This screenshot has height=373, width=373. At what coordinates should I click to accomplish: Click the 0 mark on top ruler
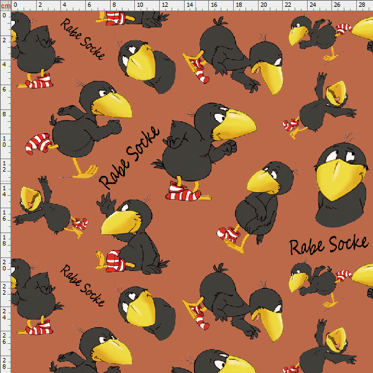click(x=15, y=5)
